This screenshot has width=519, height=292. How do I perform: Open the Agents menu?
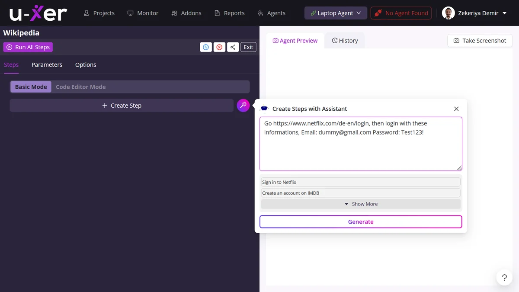tap(272, 13)
